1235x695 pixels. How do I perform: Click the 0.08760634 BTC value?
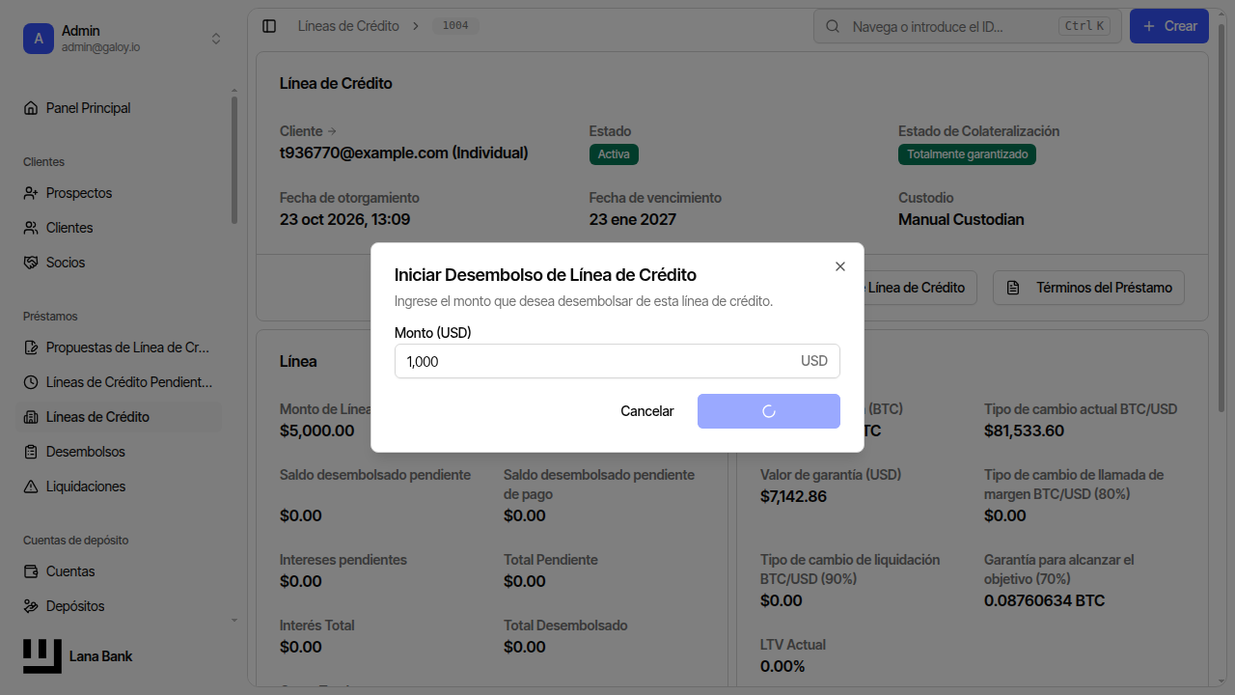[1044, 600]
